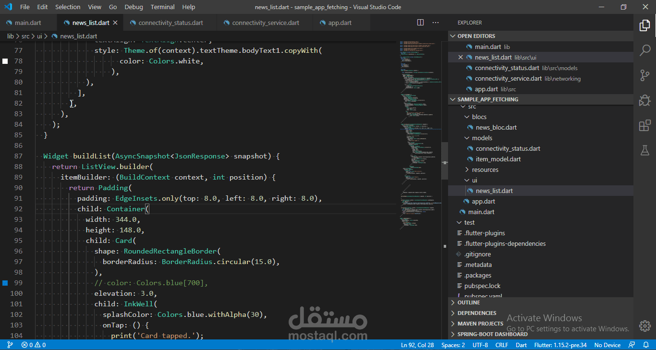Click Ln 92, Col 28 status item
656x350 pixels.
pyautogui.click(x=417, y=345)
